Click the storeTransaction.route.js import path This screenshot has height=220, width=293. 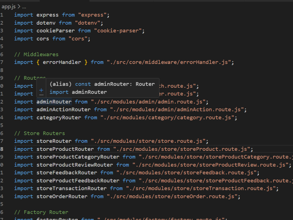201,189
